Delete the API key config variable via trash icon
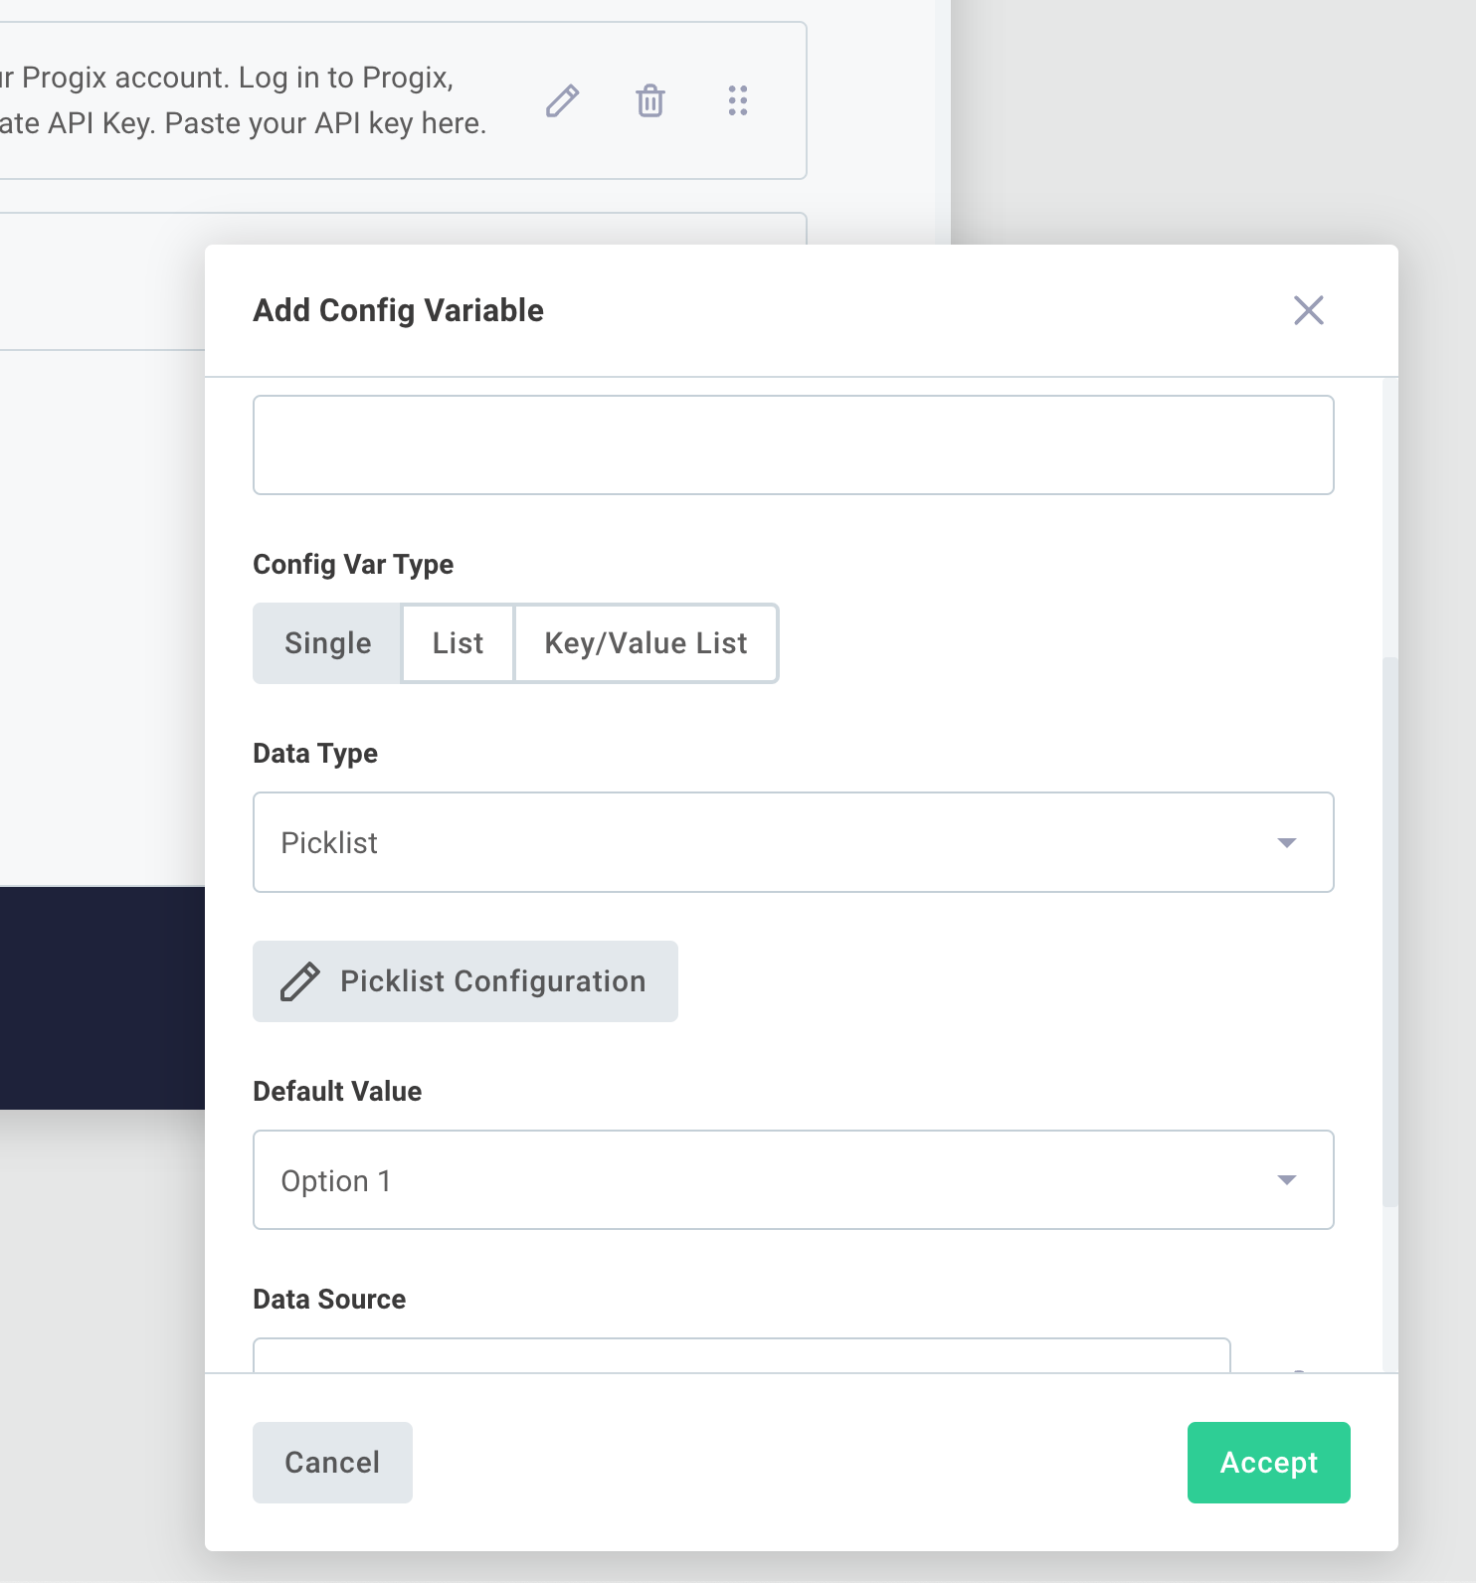 [x=650, y=100]
